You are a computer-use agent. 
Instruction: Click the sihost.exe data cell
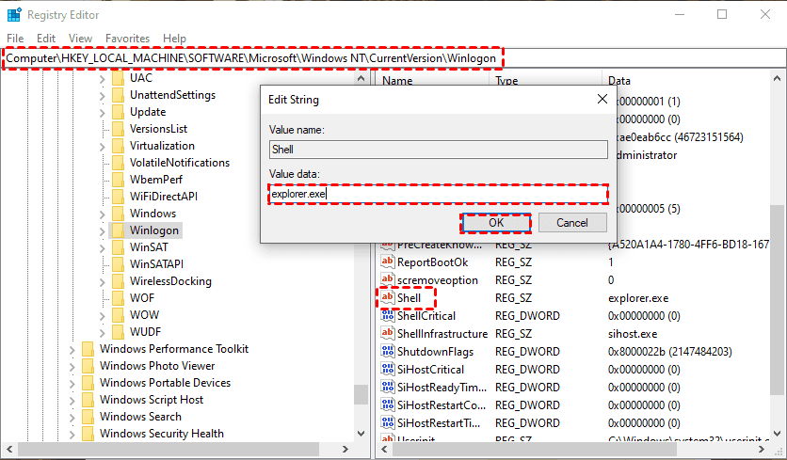coord(633,334)
